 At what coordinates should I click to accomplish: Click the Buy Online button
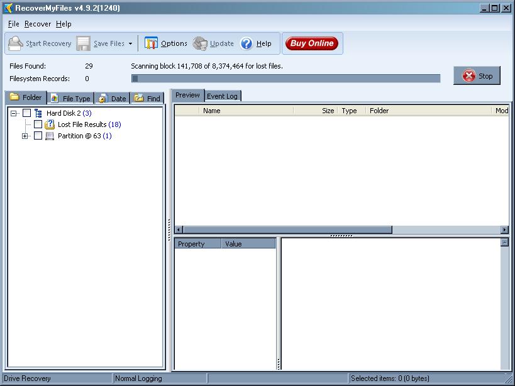pyautogui.click(x=311, y=43)
